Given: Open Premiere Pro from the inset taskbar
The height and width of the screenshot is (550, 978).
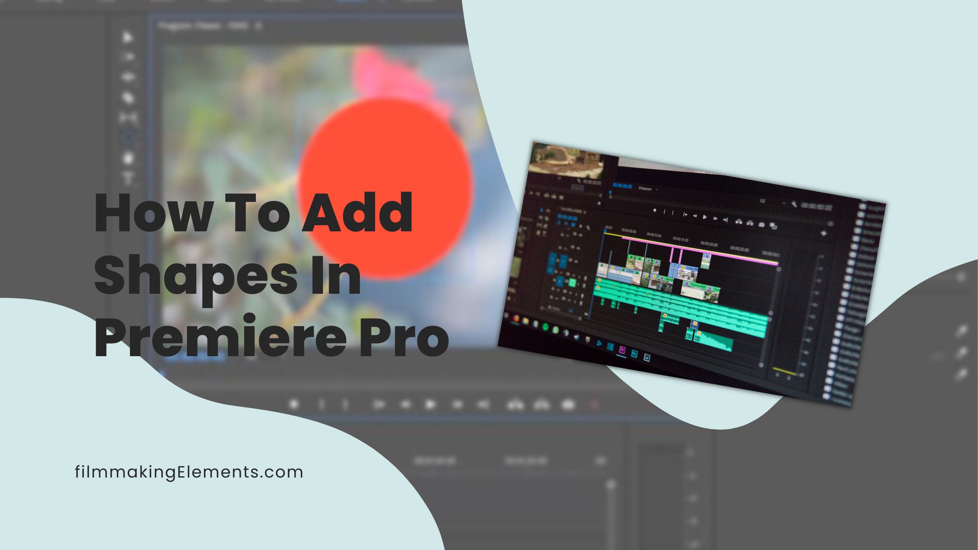Looking at the screenshot, I should click(622, 350).
